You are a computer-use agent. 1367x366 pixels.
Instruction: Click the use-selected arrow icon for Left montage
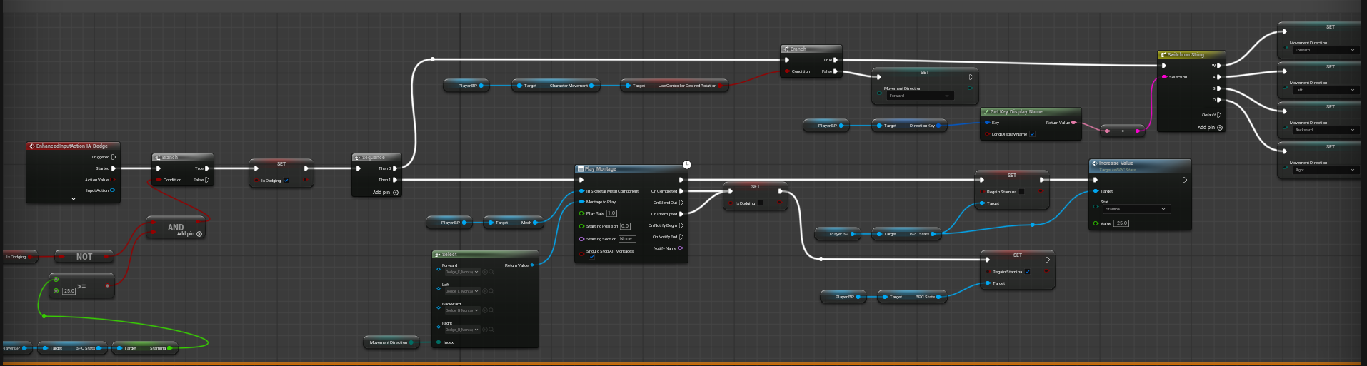[485, 291]
